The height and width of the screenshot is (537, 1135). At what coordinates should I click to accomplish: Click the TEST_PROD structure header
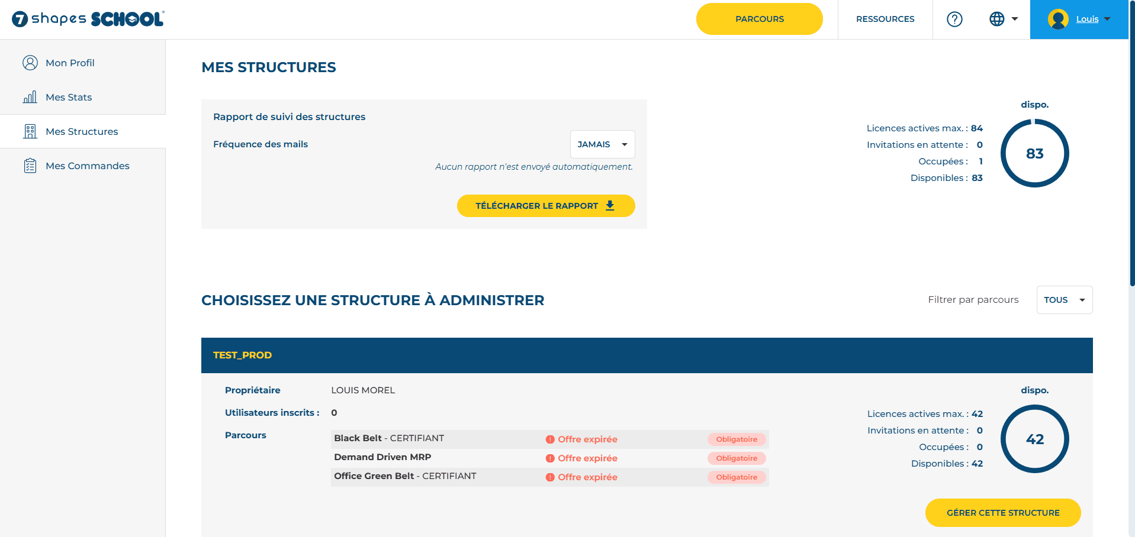tap(647, 355)
